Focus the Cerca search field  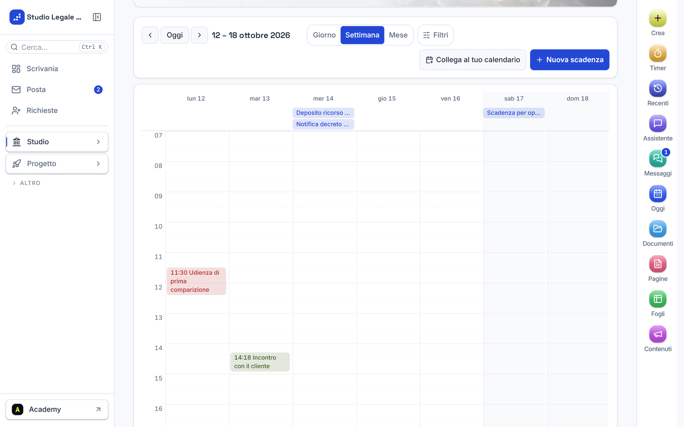pos(57,47)
